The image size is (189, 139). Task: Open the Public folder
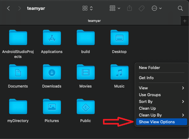(85, 107)
